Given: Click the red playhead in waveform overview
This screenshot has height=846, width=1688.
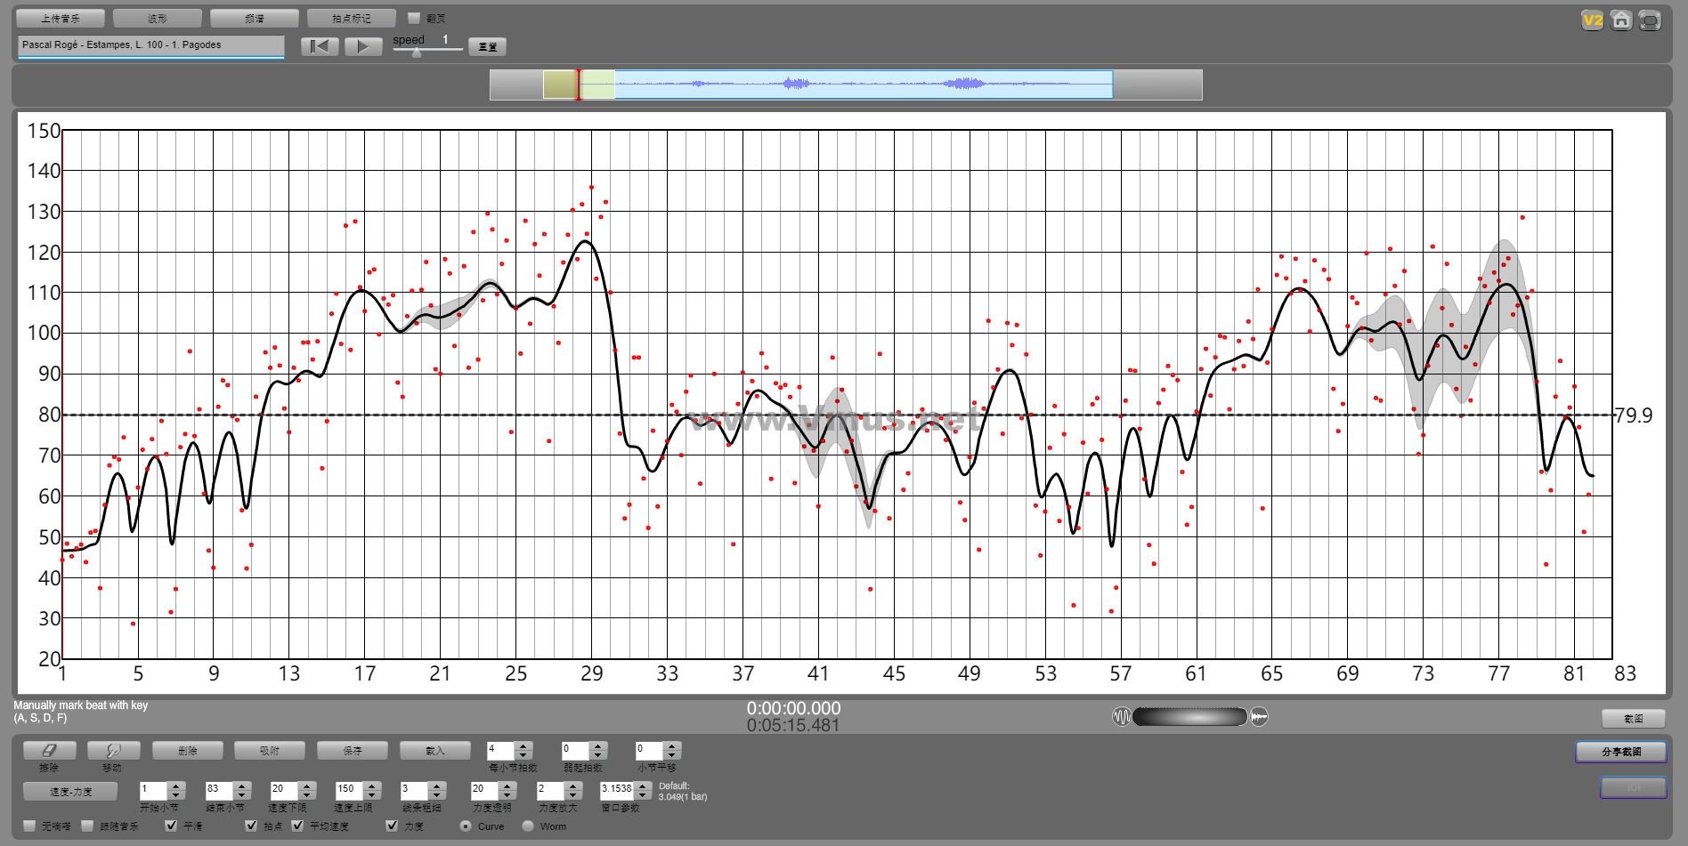Looking at the screenshot, I should tap(579, 85).
